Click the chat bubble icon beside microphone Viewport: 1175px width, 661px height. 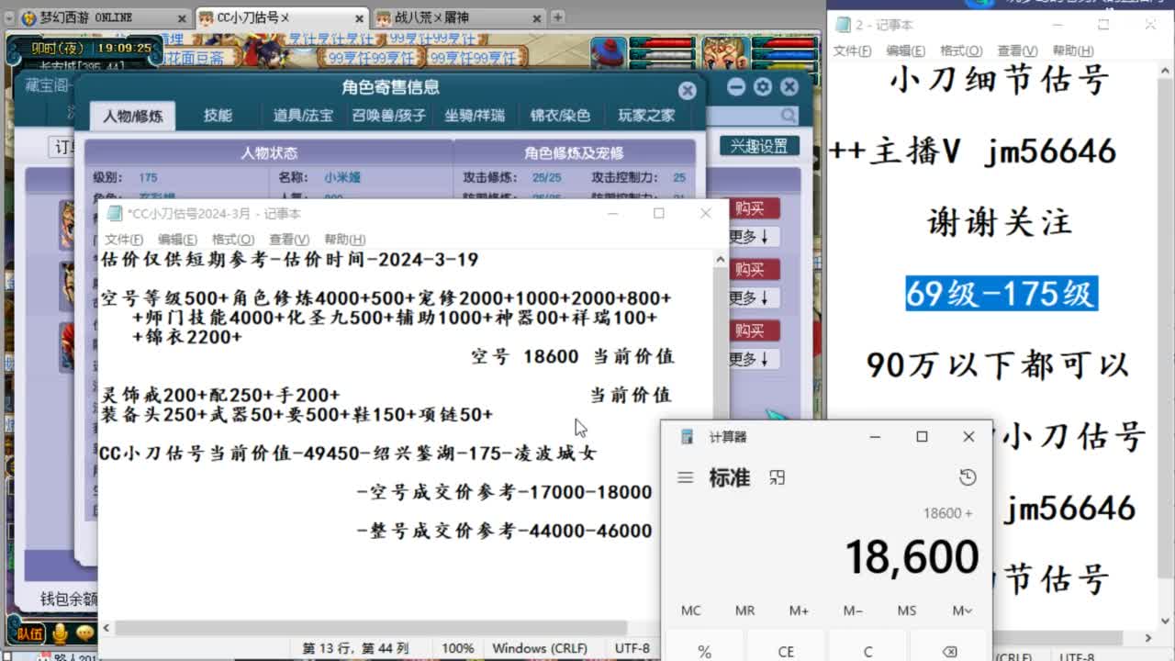[86, 633]
